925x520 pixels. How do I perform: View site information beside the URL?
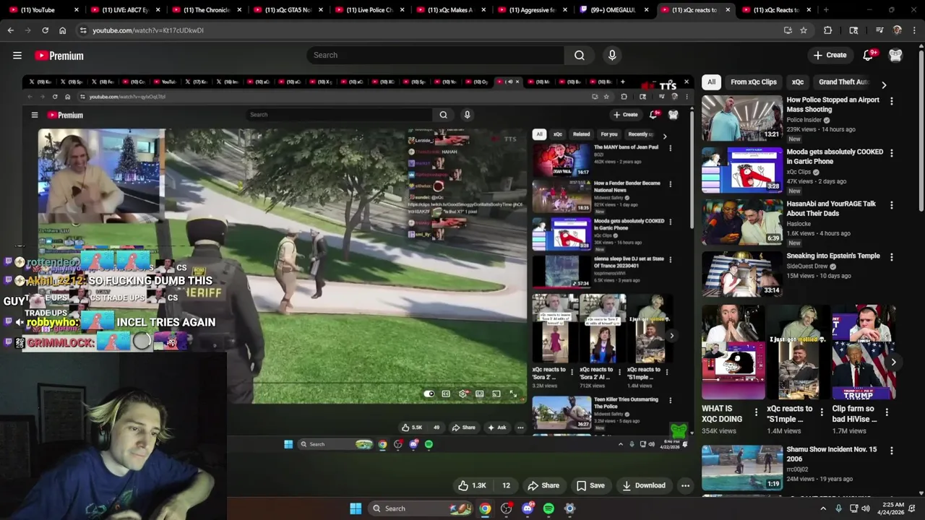pos(83,30)
